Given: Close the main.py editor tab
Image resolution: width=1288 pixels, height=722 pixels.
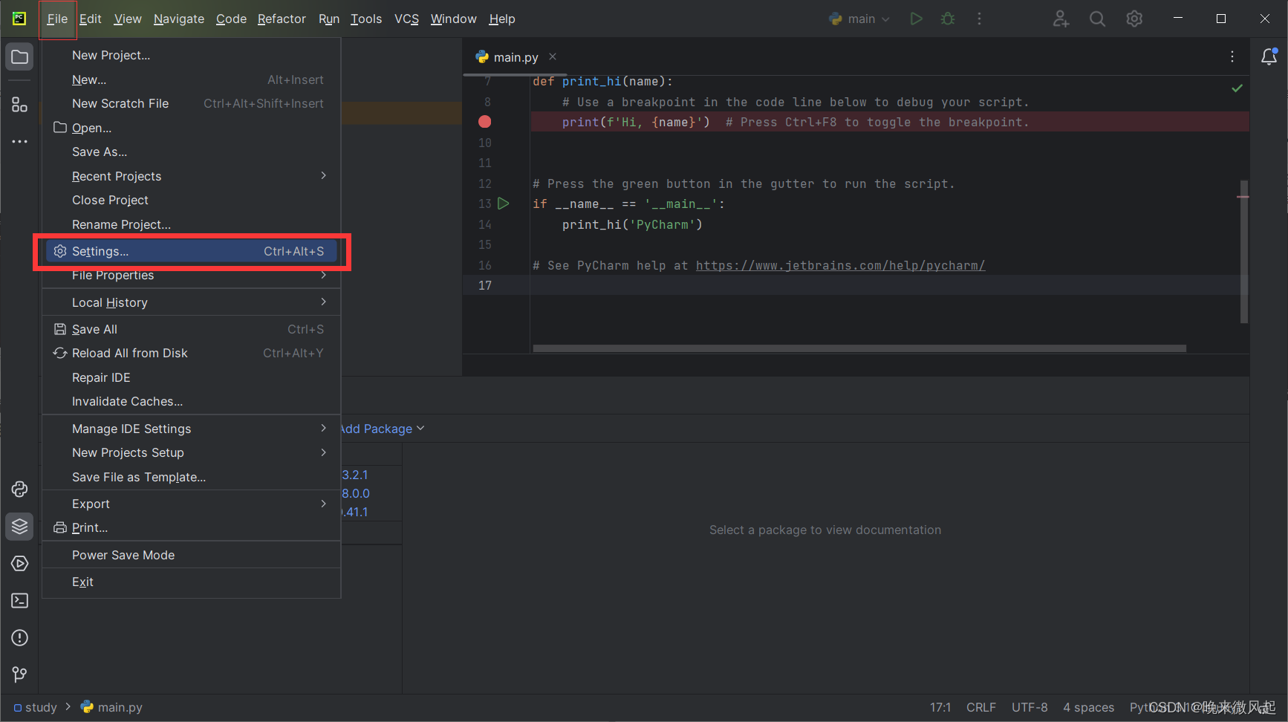Looking at the screenshot, I should [553, 56].
